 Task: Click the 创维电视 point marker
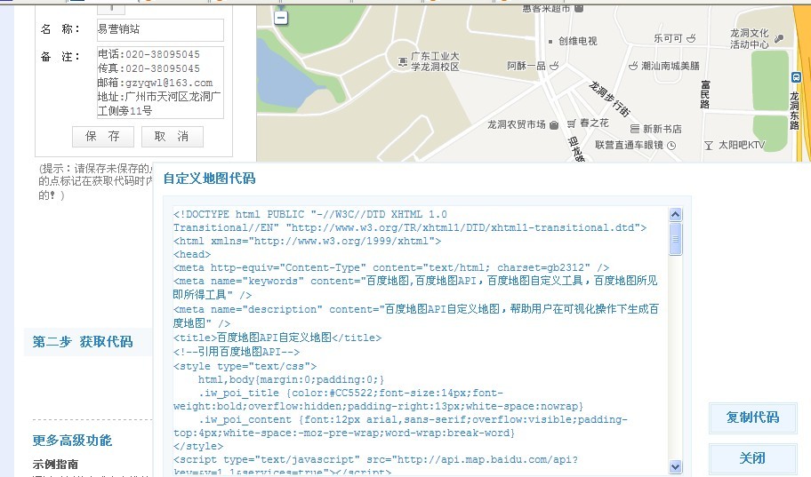coord(550,42)
